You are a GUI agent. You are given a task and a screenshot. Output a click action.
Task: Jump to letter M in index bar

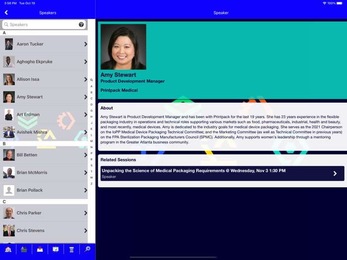[x=91, y=141]
